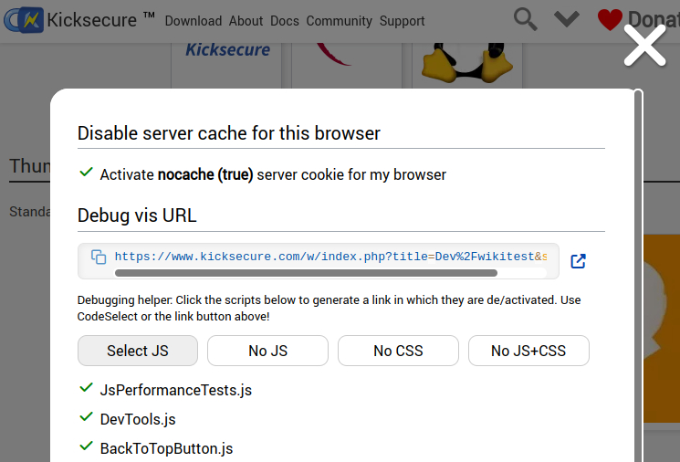Open the search magnifier icon

[525, 19]
